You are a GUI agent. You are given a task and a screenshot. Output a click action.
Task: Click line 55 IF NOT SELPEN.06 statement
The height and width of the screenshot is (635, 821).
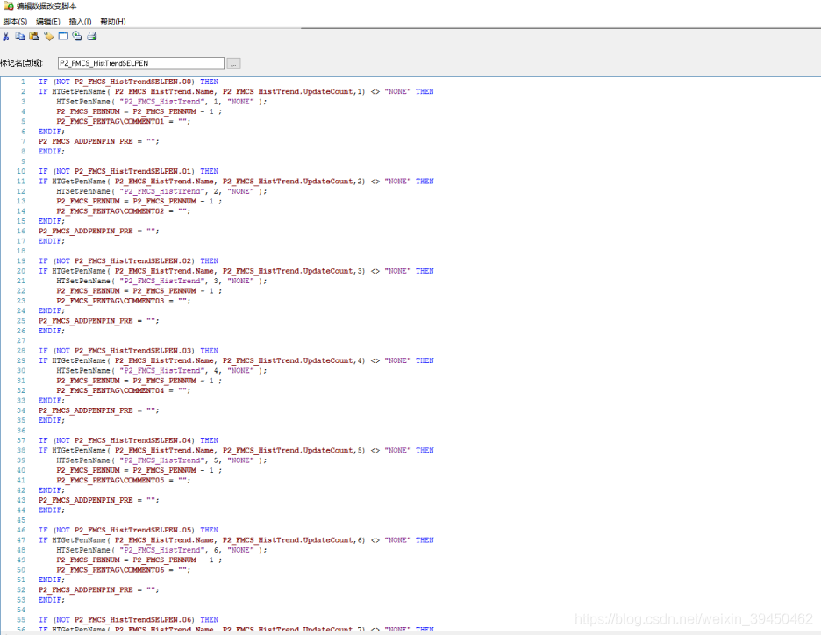(x=128, y=619)
